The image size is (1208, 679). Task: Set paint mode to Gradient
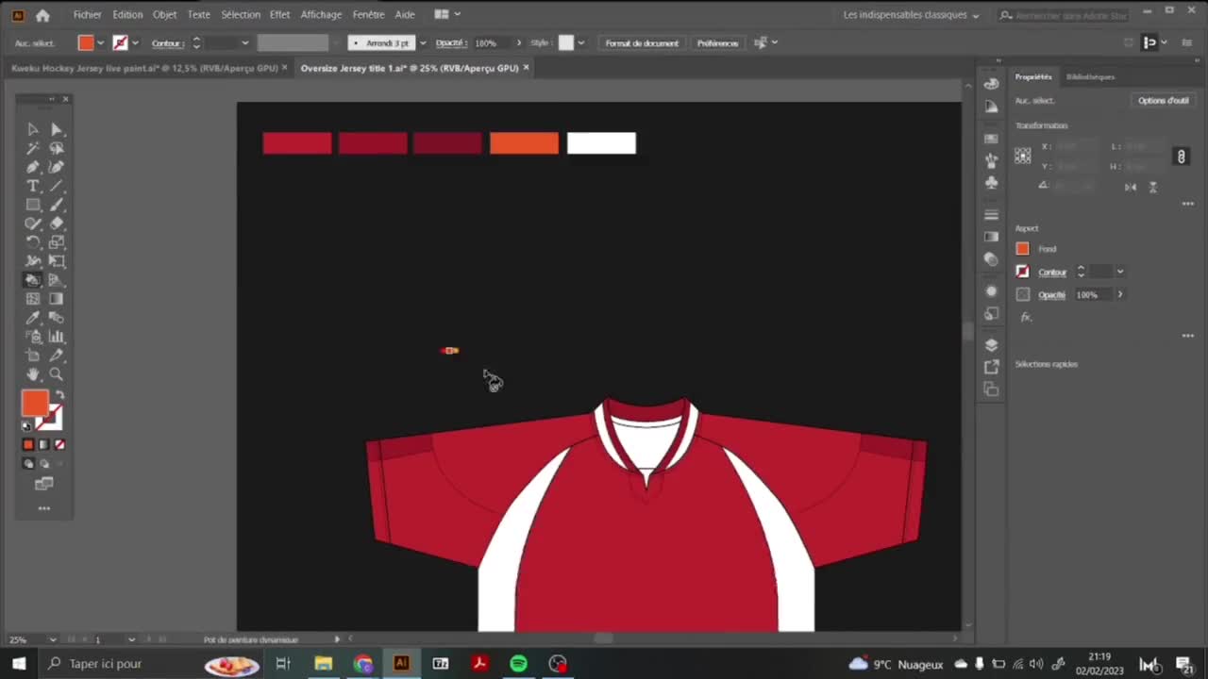pyautogui.click(x=43, y=444)
